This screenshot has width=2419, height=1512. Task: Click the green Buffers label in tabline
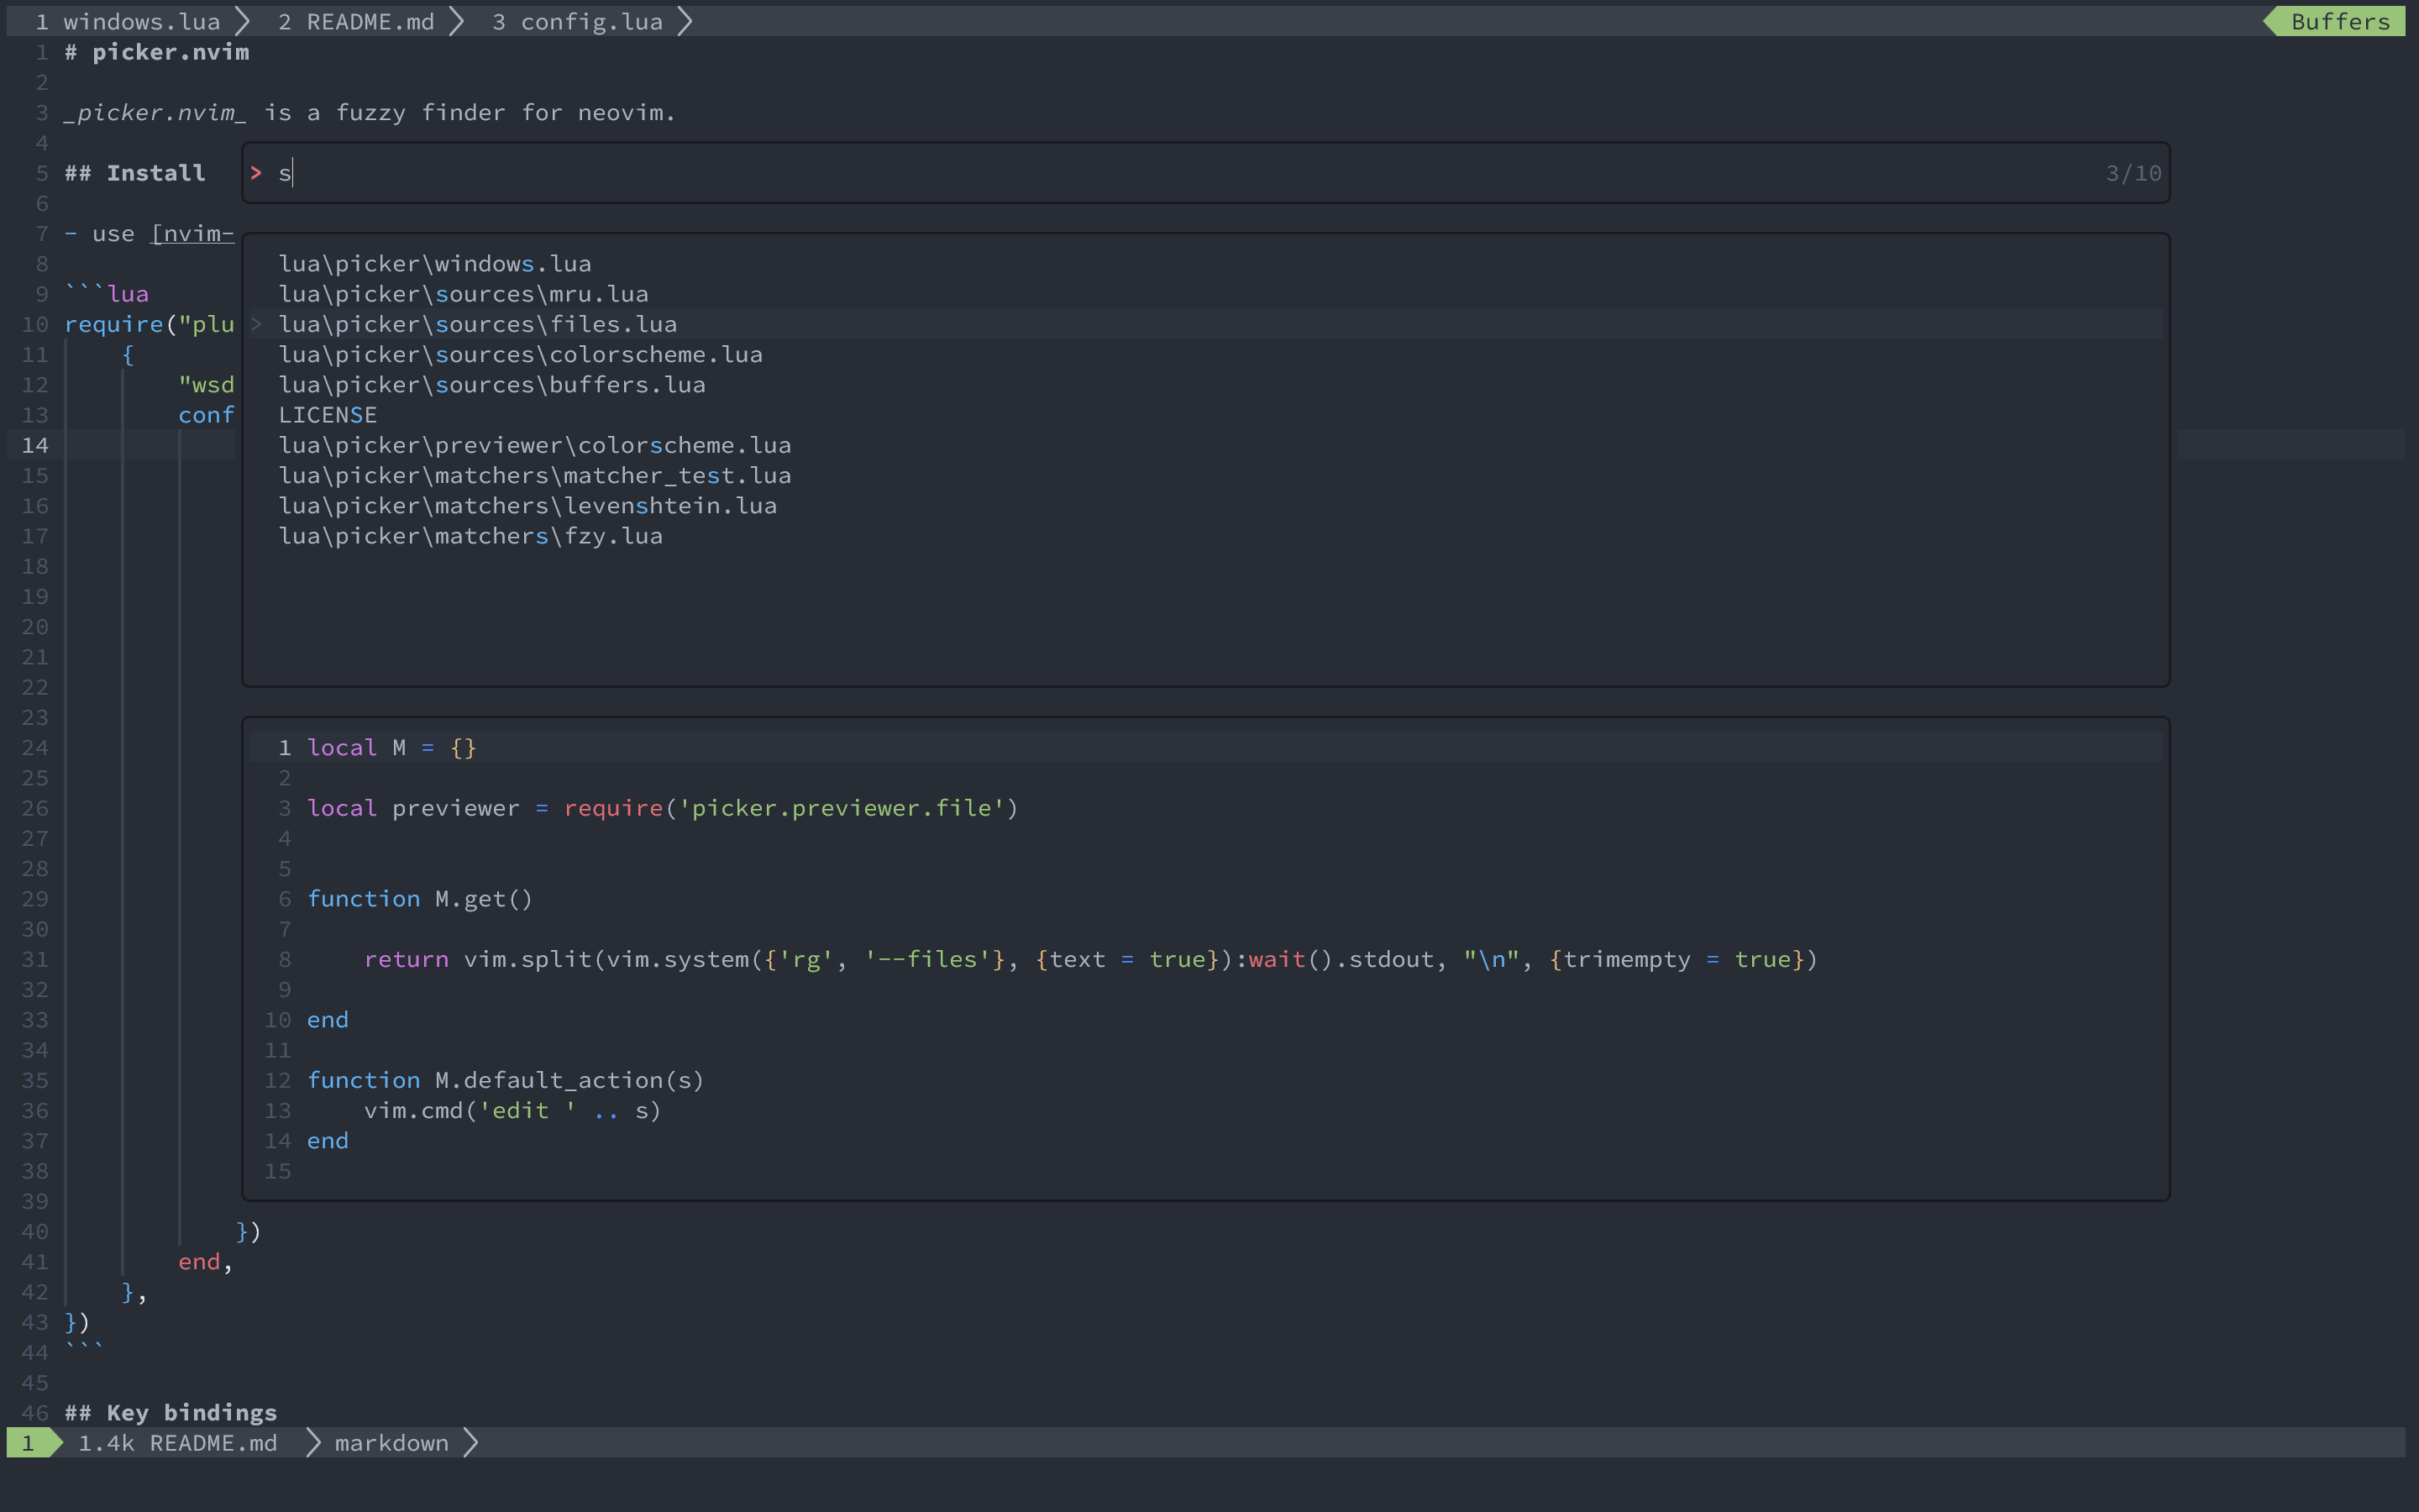(x=2339, y=21)
